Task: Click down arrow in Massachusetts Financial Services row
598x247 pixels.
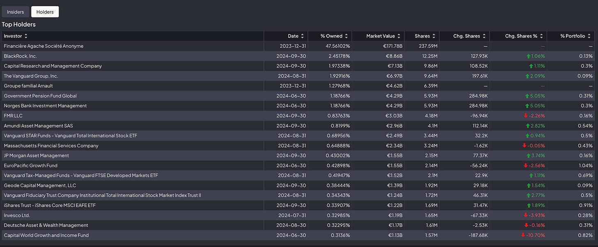Action: [x=524, y=146]
